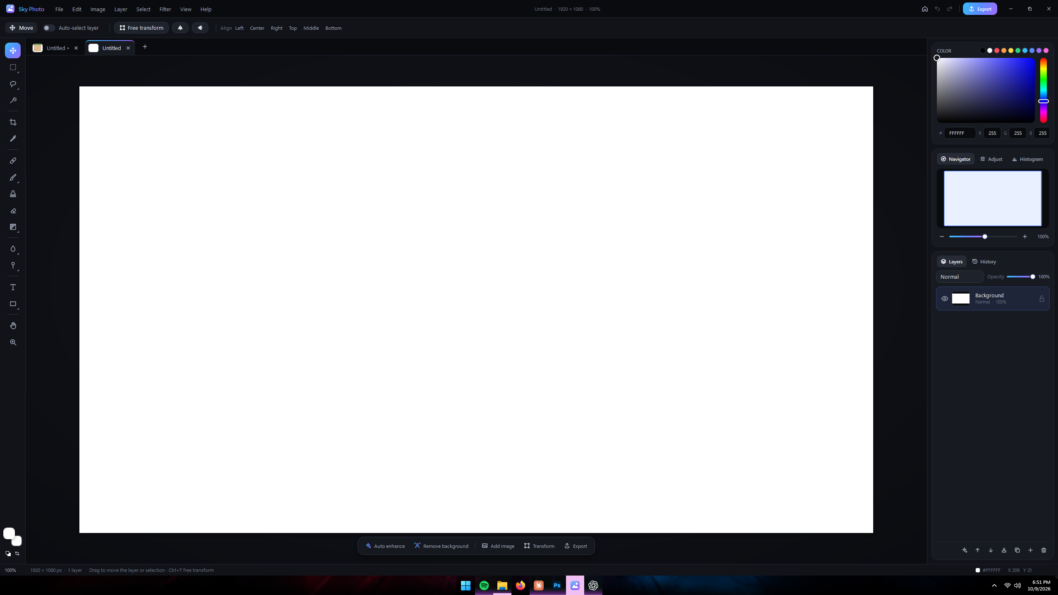The height and width of the screenshot is (595, 1058).
Task: Reset colors to default black and white
Action: (x=8, y=554)
